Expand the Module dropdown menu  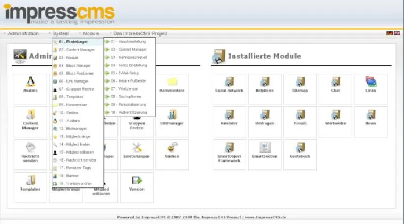pos(90,33)
